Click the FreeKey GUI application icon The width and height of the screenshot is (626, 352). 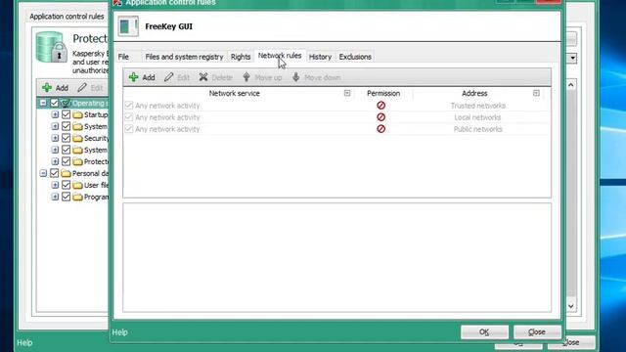click(128, 26)
